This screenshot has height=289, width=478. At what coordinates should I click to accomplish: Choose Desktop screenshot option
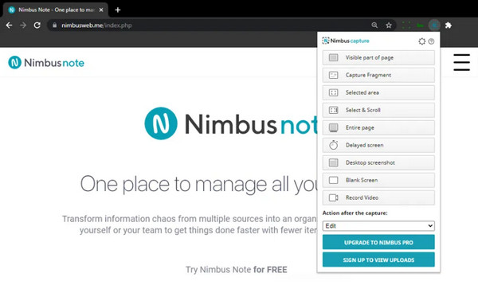tap(378, 162)
